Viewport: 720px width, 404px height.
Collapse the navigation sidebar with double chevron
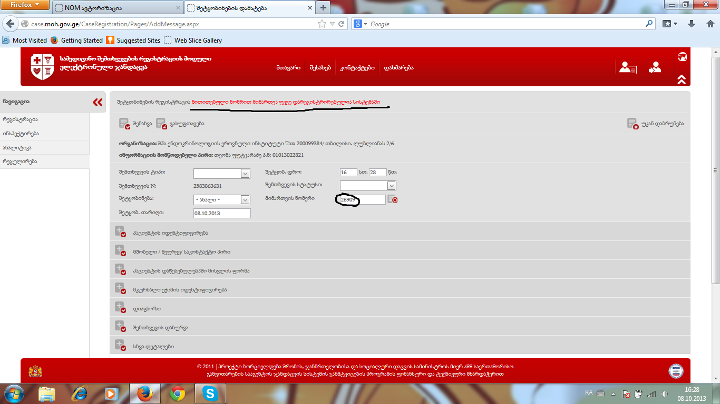pos(98,102)
